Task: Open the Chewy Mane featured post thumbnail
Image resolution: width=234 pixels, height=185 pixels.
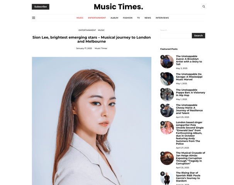Action: point(167,111)
